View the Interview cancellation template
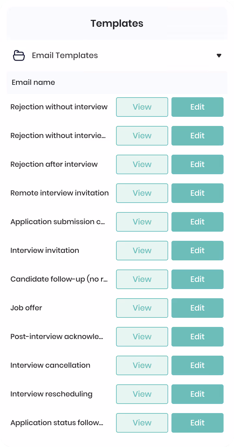Screen dimensions: 234x447 [142, 365]
